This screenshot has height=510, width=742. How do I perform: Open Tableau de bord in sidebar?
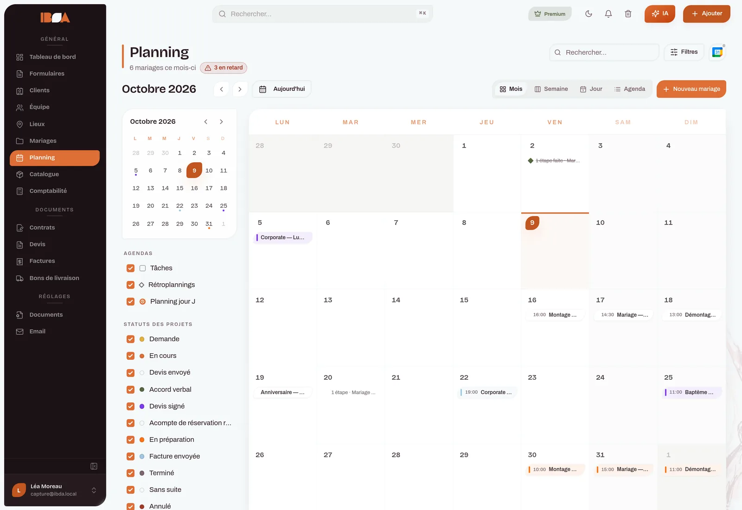pyautogui.click(x=55, y=57)
